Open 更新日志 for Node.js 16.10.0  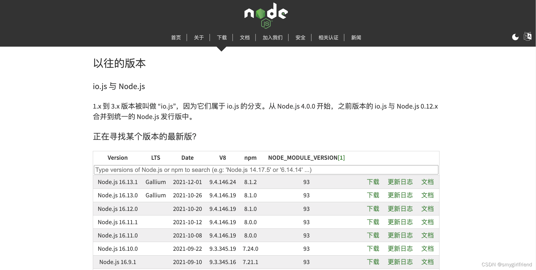point(400,249)
